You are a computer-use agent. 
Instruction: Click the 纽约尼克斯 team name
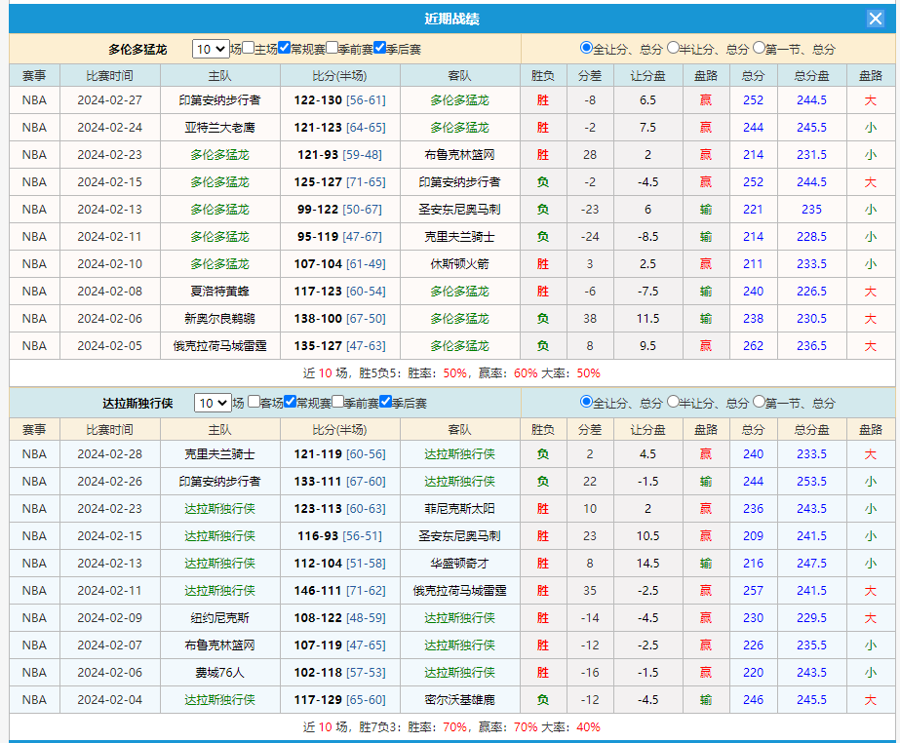pyautogui.click(x=219, y=618)
